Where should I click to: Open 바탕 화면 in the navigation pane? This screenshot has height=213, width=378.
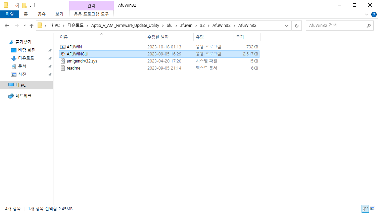tap(27, 50)
